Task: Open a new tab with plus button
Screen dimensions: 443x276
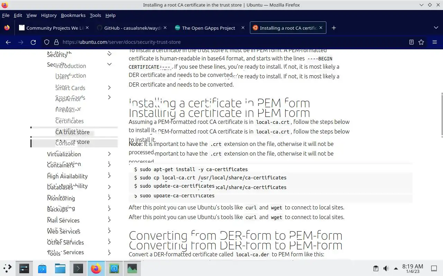Action: 334,28
